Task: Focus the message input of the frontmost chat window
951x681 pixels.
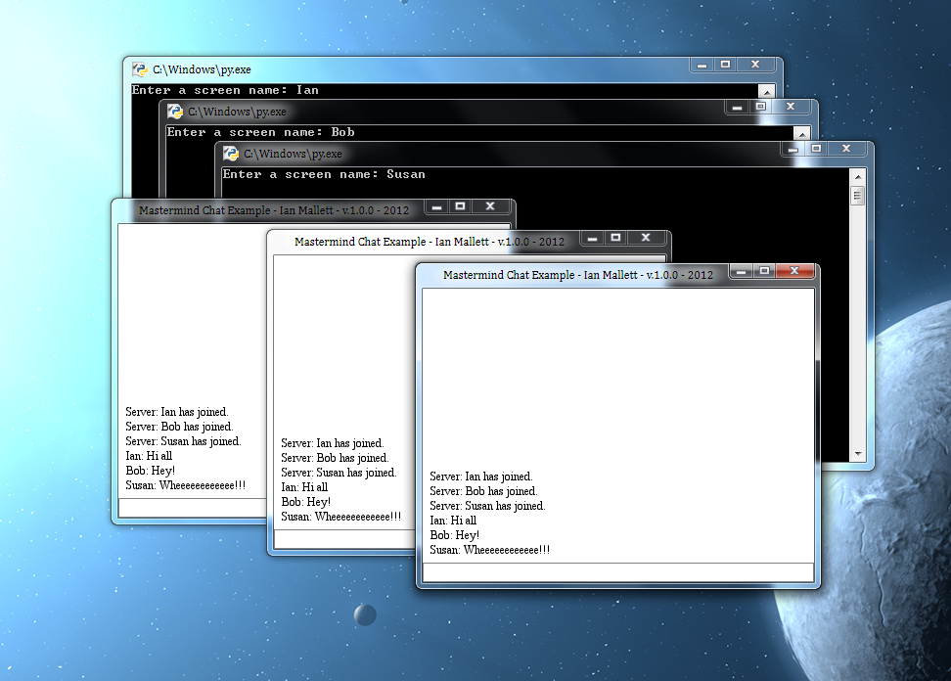Action: click(x=617, y=572)
